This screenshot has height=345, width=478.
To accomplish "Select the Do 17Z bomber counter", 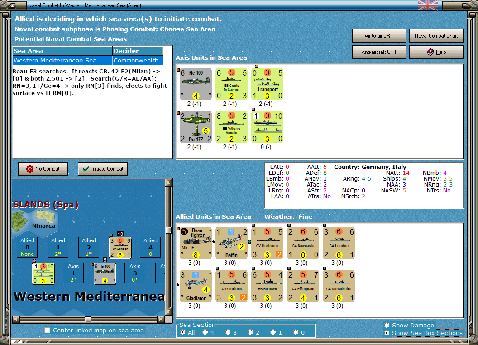I will [x=196, y=127].
